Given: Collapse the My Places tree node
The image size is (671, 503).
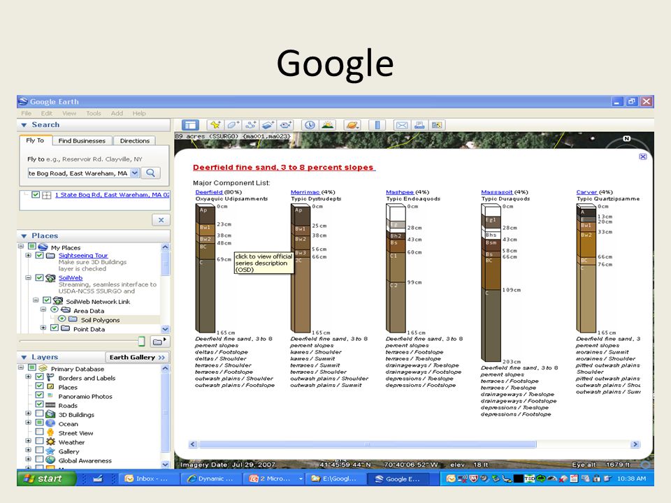Looking at the screenshot, I should (20, 247).
